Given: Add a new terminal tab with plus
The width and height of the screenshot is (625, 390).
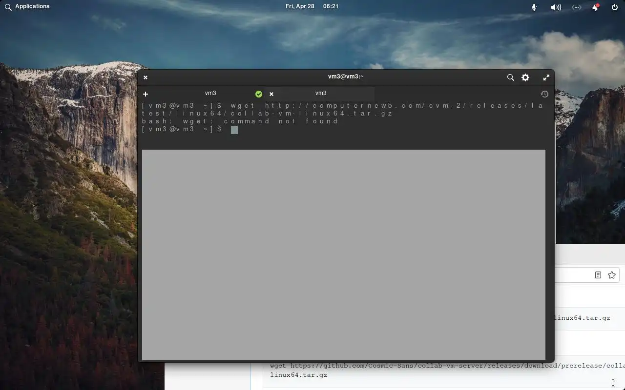Looking at the screenshot, I should pyautogui.click(x=146, y=94).
